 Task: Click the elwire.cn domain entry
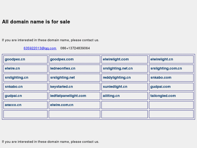tap(12, 68)
